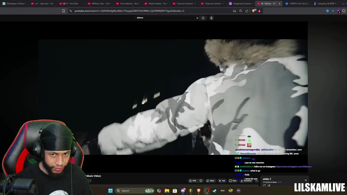Switch to 9 - YouTube tab
The height and width of the screenshot is (195, 347).
[71, 4]
